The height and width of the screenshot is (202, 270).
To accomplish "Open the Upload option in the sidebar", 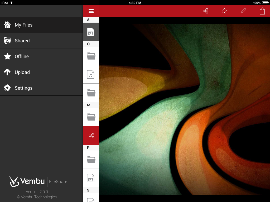I will 41,72.
